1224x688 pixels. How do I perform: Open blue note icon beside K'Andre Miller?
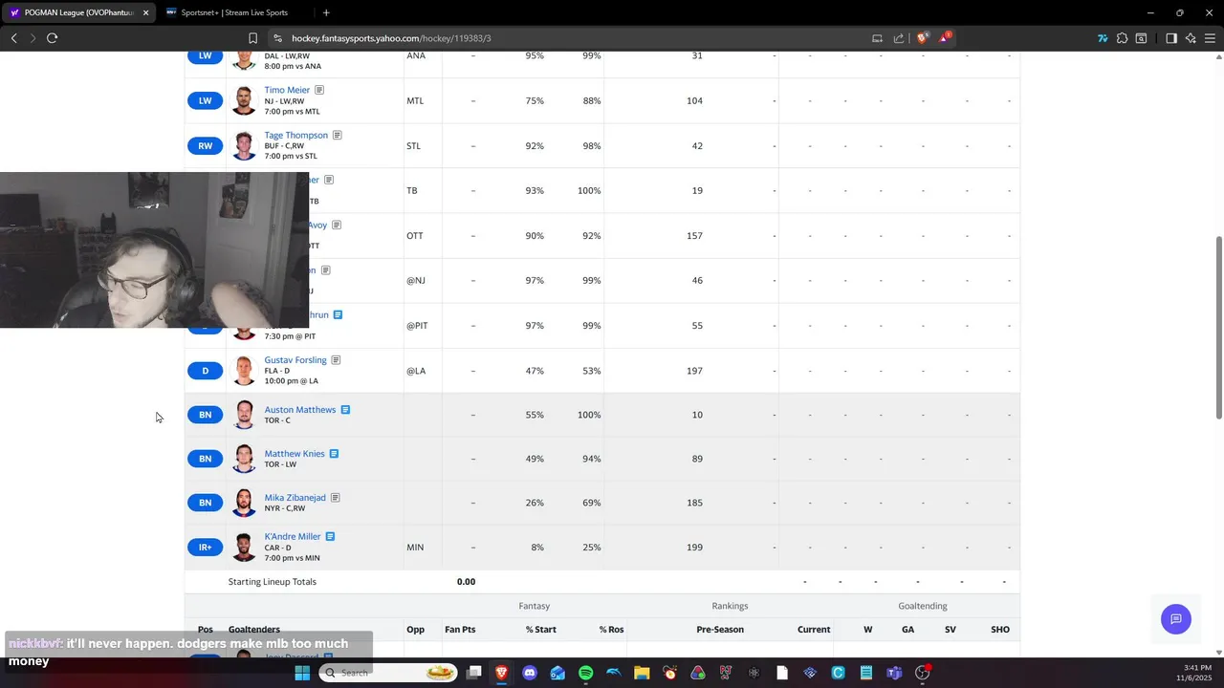[x=330, y=537]
